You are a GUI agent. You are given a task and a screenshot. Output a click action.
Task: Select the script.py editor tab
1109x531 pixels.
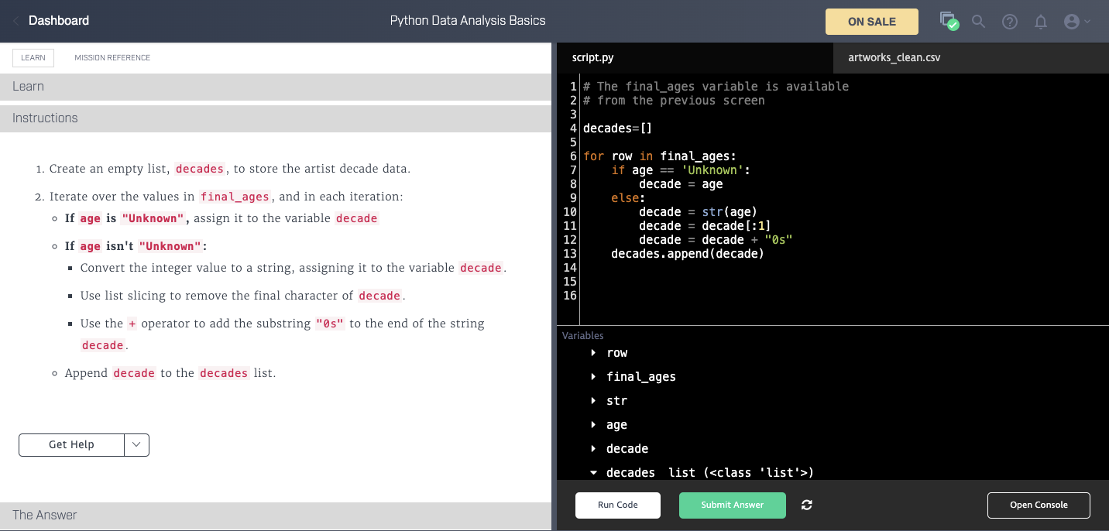coord(695,58)
